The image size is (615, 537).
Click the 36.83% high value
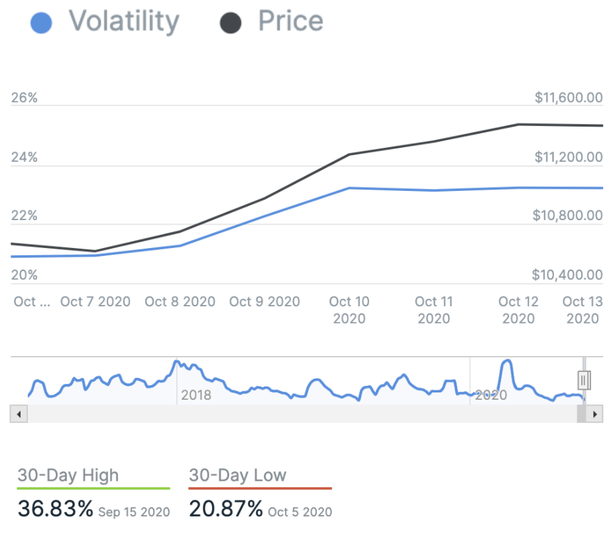[56, 509]
